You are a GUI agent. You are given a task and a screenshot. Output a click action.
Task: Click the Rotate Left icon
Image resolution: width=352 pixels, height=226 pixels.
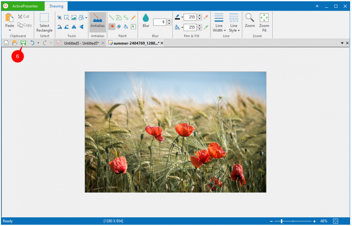(66, 27)
